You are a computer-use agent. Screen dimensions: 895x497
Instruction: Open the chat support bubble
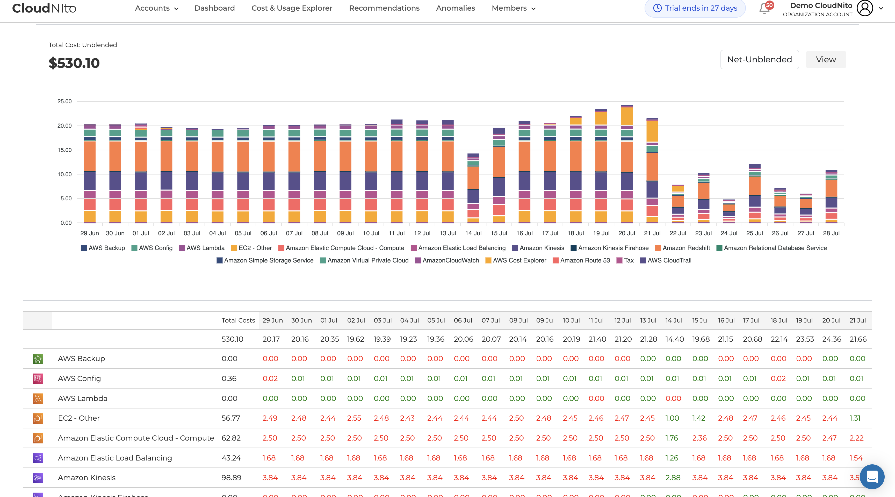click(872, 477)
